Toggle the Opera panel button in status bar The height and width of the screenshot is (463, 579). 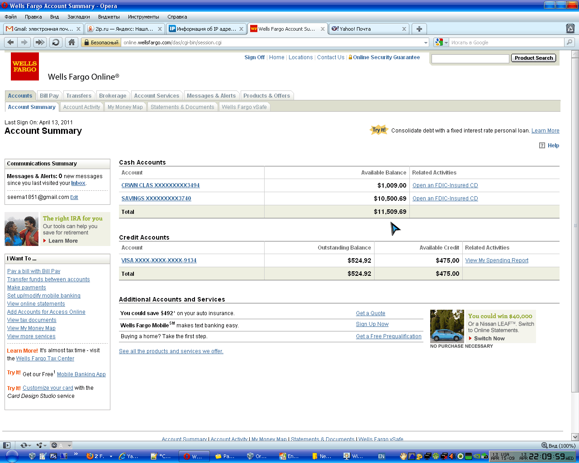click(x=6, y=445)
